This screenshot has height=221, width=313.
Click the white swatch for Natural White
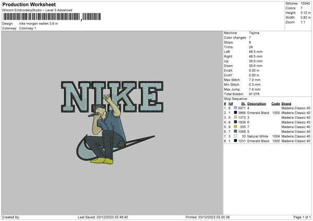pyautogui.click(x=236, y=136)
